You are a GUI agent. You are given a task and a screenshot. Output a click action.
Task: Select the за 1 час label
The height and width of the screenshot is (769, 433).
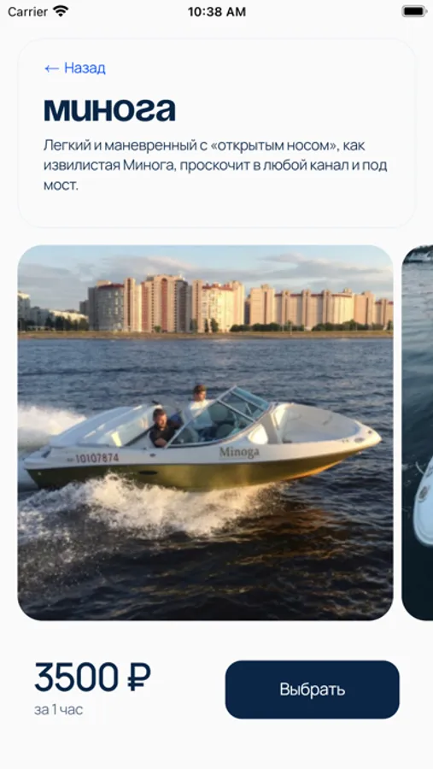coord(58,710)
